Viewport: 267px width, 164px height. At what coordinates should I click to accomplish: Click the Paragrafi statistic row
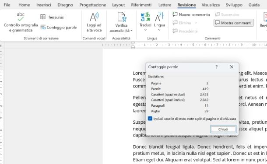[179, 105]
